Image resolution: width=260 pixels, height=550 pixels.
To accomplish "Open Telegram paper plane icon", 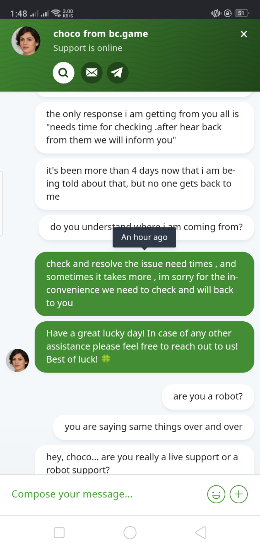I will coord(118,72).
